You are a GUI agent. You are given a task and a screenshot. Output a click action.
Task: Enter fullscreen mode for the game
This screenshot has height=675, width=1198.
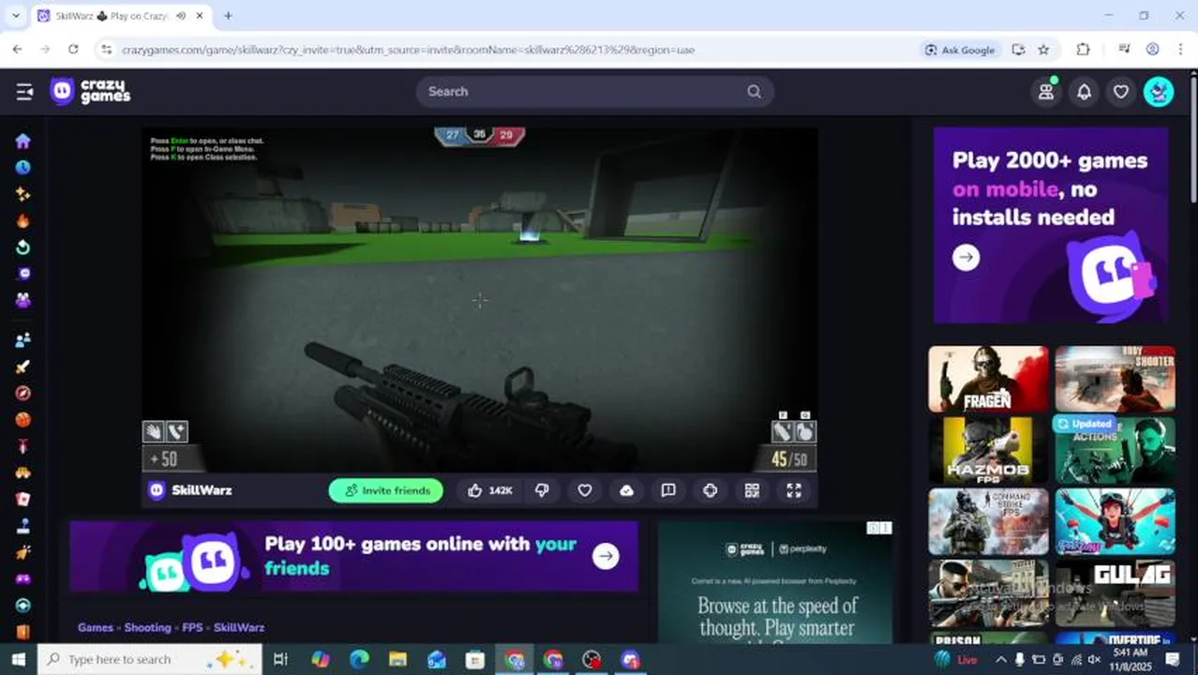pos(794,490)
